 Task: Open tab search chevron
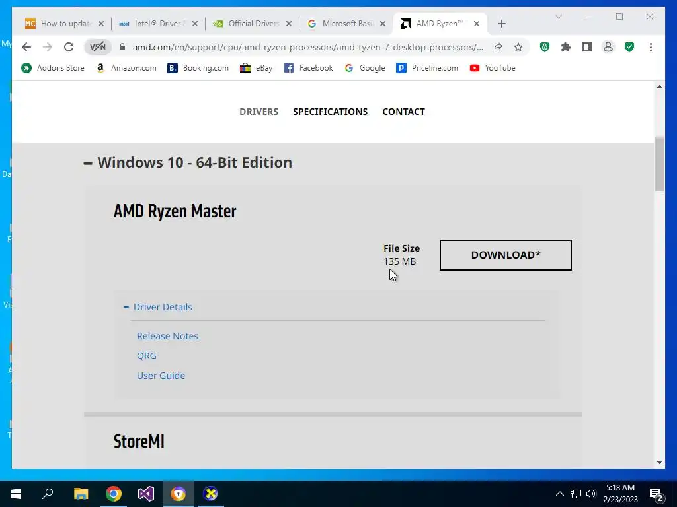click(558, 17)
